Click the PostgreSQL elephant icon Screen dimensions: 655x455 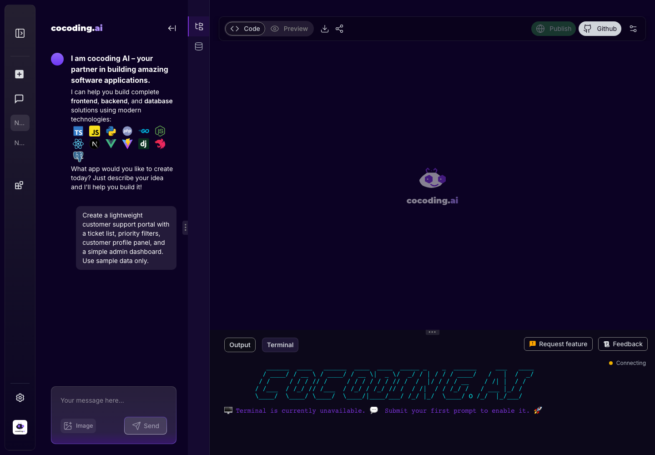[x=78, y=157]
